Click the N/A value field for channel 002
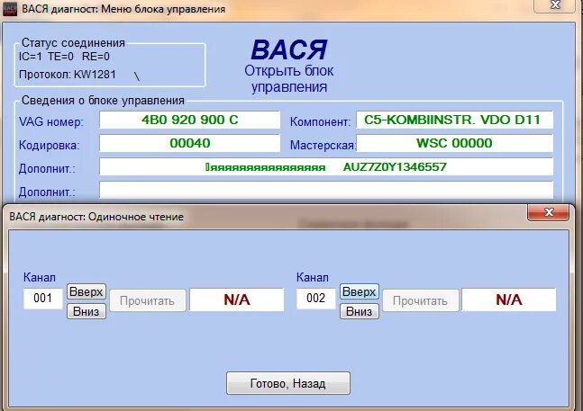Viewport: 583px width, 411px height. point(509,299)
